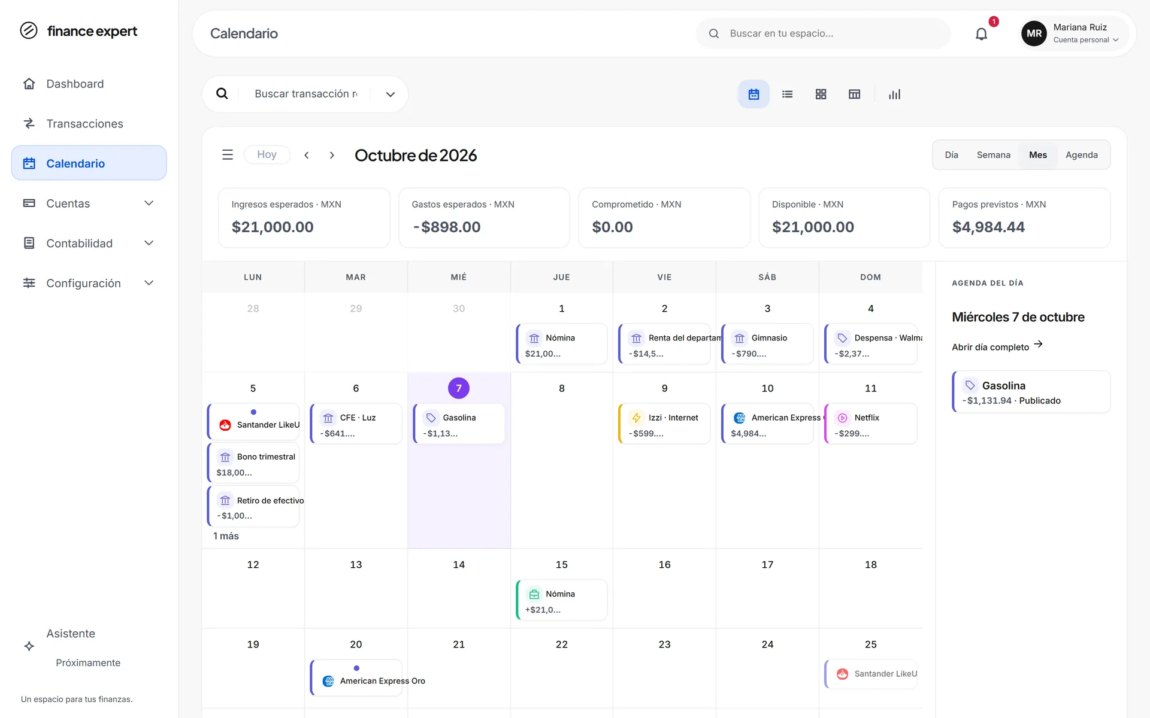Open Nómina event on October 15
This screenshot has height=718, width=1150.
pos(562,600)
